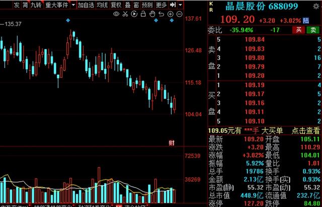Click the 135.37 high price label on chart

pyautogui.click(x=13, y=24)
